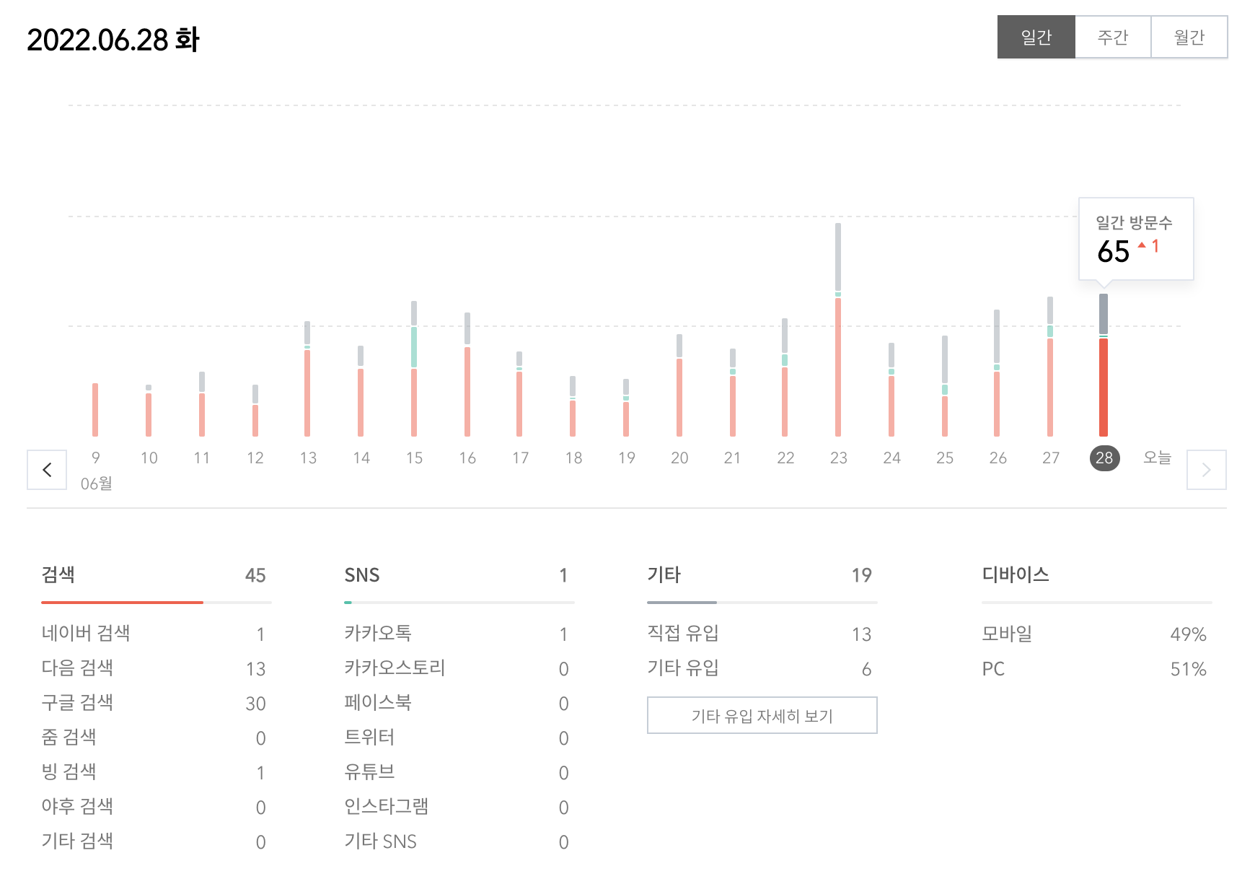Screen dimensions: 1255x879
Task: Click the 디바이스 section header
Action: click(1016, 574)
